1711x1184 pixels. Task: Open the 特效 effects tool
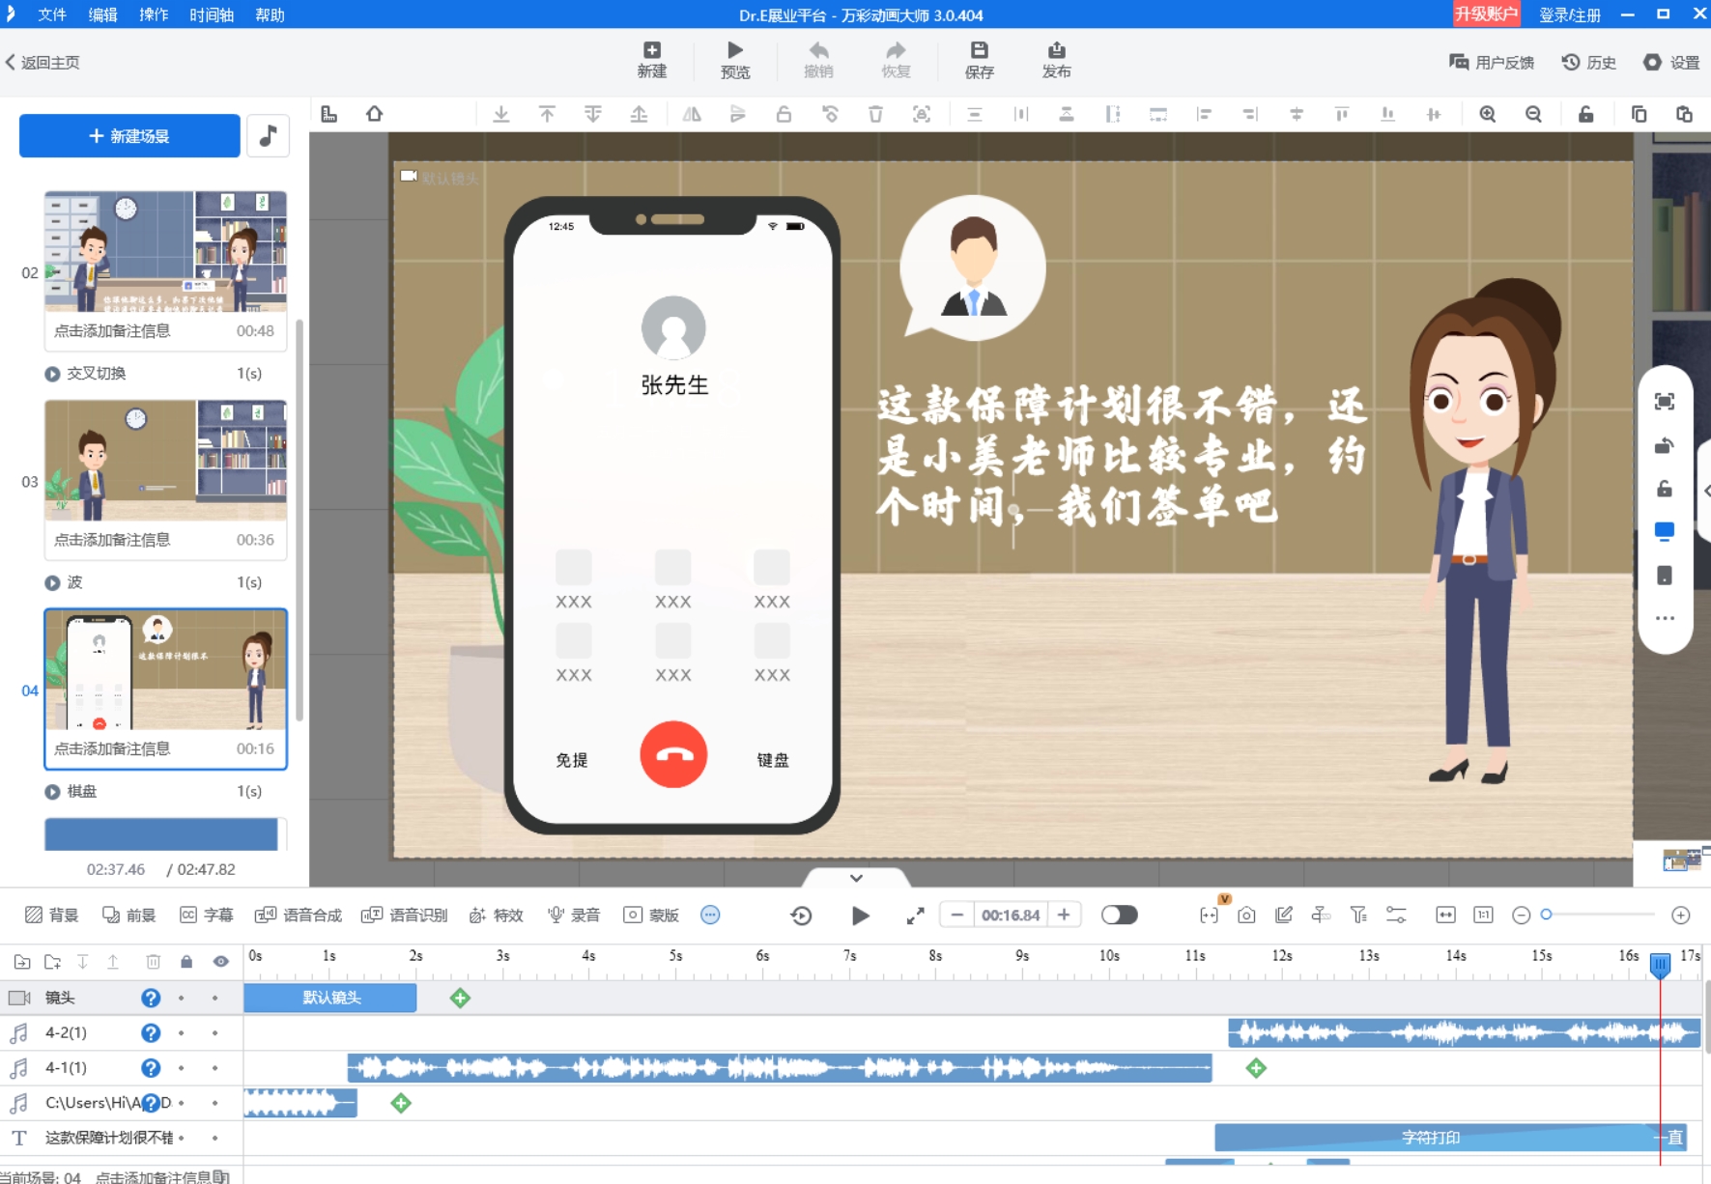click(497, 915)
